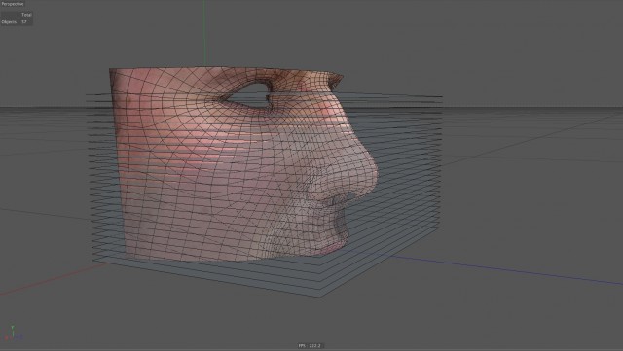Click the green Y axis line
The image size is (623, 351).
(x=204, y=32)
